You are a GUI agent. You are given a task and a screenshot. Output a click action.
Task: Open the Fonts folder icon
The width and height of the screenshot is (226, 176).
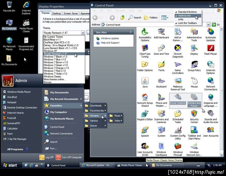coord(161,66)
